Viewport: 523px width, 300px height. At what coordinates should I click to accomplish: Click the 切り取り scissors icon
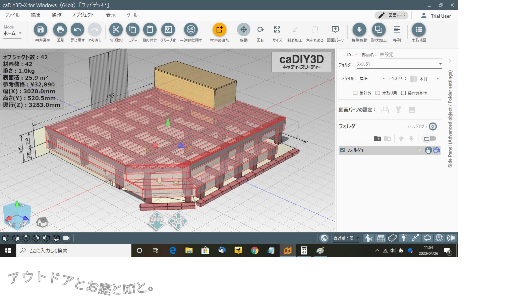click(116, 30)
